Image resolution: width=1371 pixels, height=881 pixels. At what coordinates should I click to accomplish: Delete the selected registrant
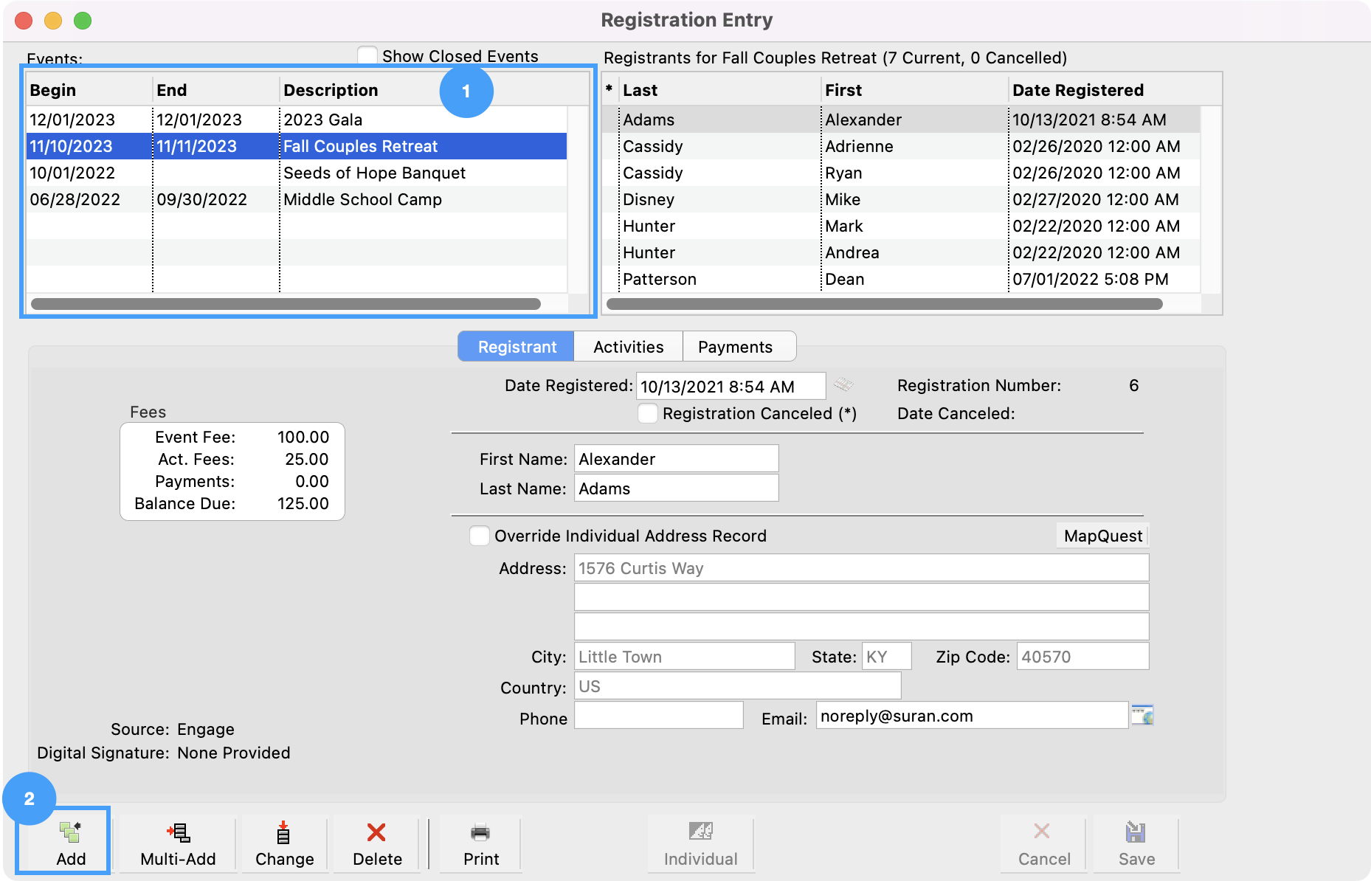pos(376,833)
